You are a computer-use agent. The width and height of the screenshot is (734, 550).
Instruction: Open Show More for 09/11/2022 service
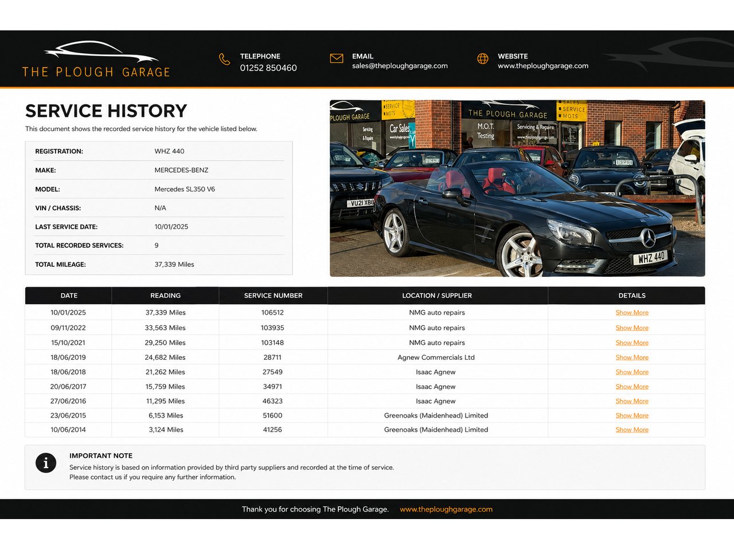coord(632,328)
